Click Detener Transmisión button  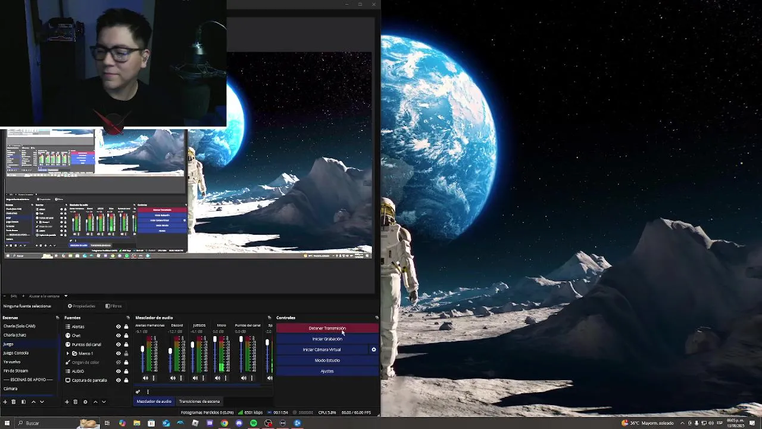(327, 328)
